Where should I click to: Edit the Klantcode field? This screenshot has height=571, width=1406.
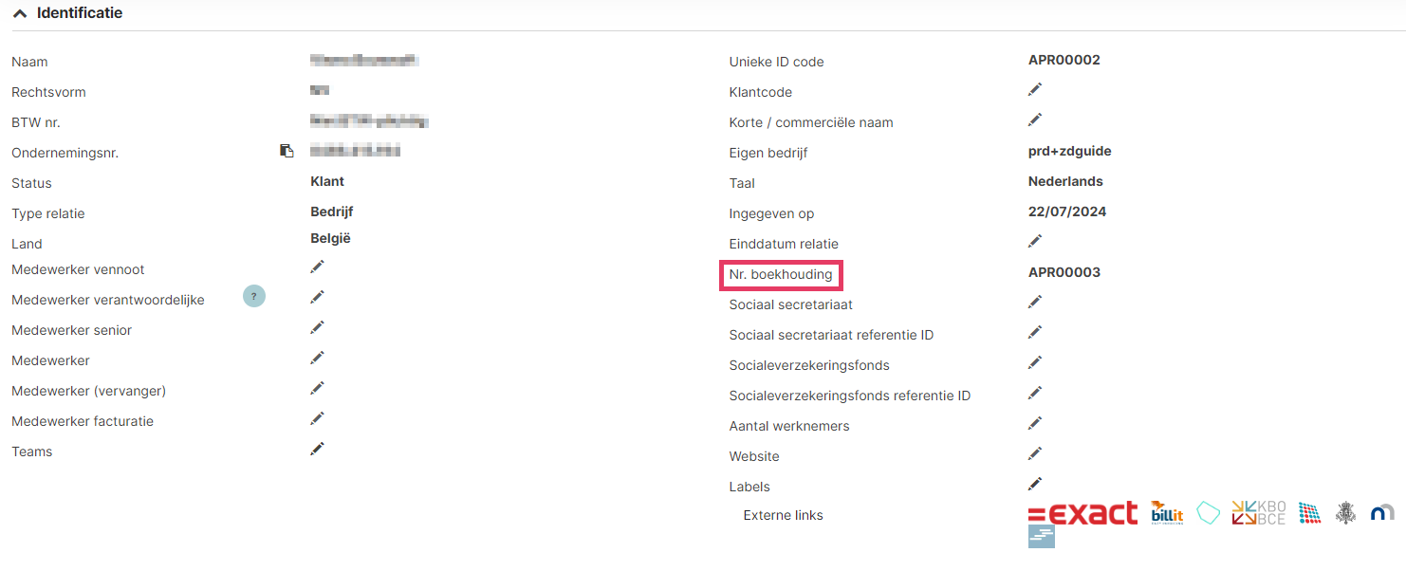1035,89
